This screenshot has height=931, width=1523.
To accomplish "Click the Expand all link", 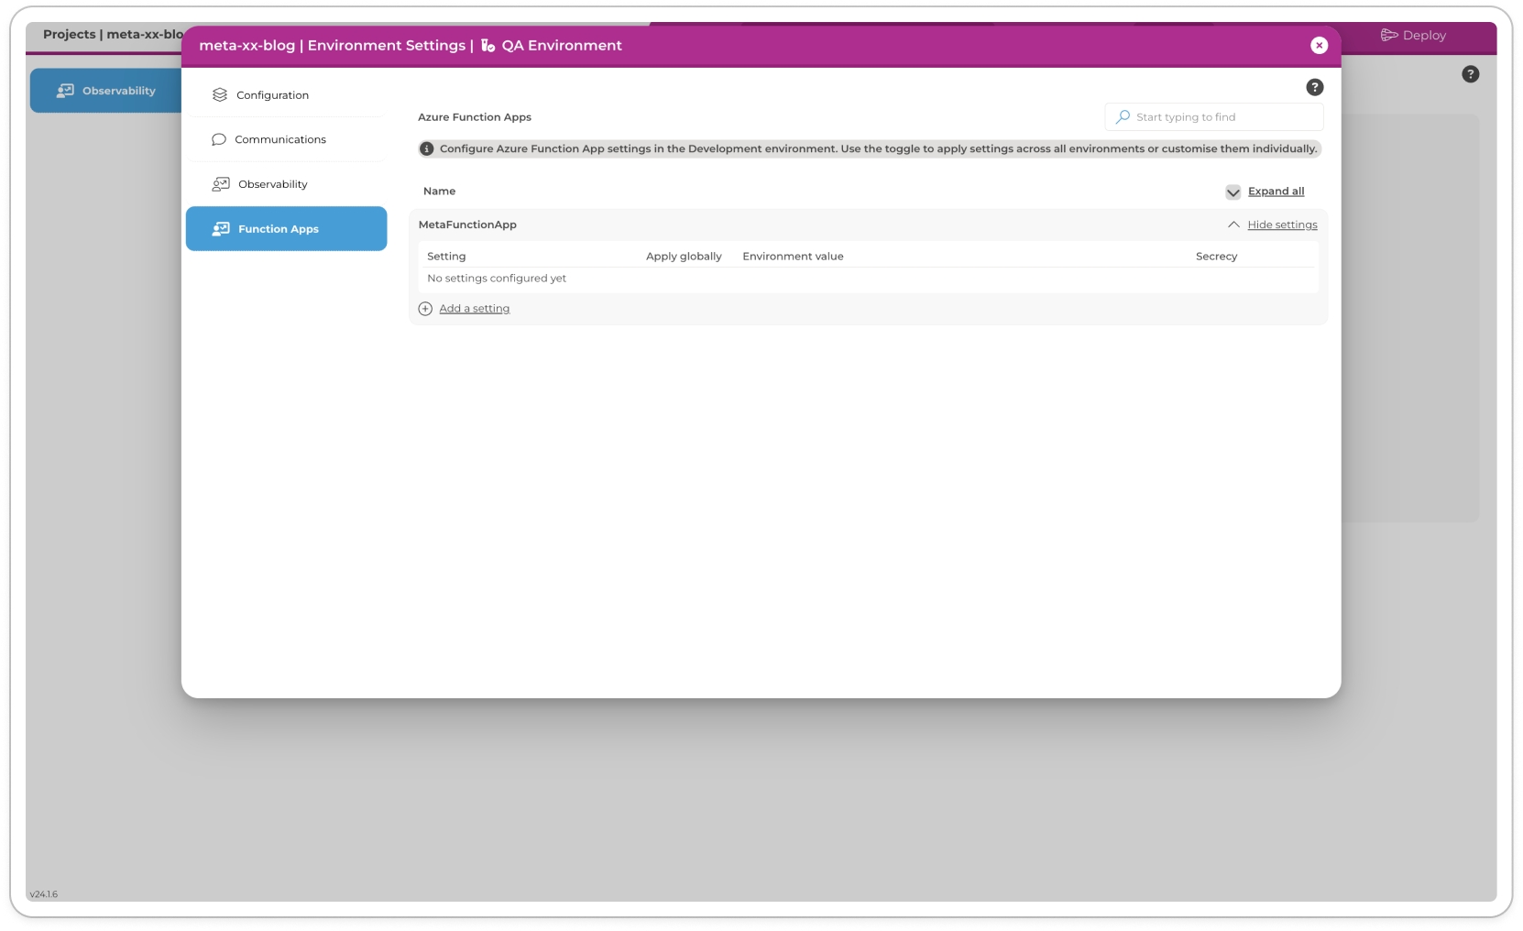I will pyautogui.click(x=1276, y=192).
